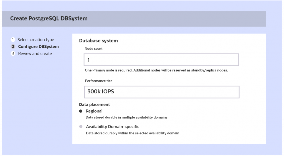Click the step 3 circle icon
The image size is (284, 156).
tap(13, 53)
